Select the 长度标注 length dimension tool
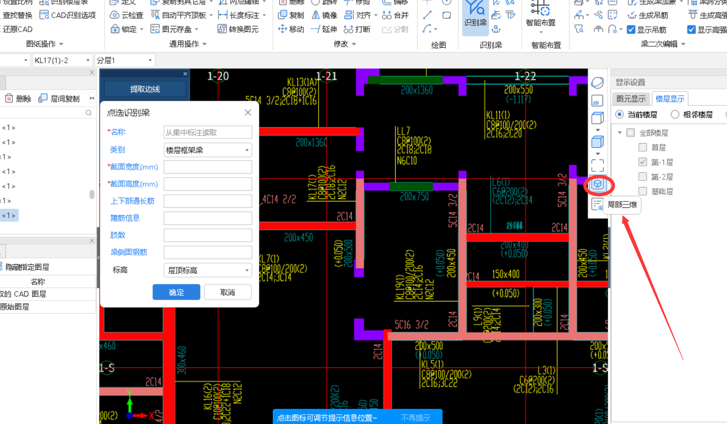This screenshot has height=424, width=727. point(239,15)
